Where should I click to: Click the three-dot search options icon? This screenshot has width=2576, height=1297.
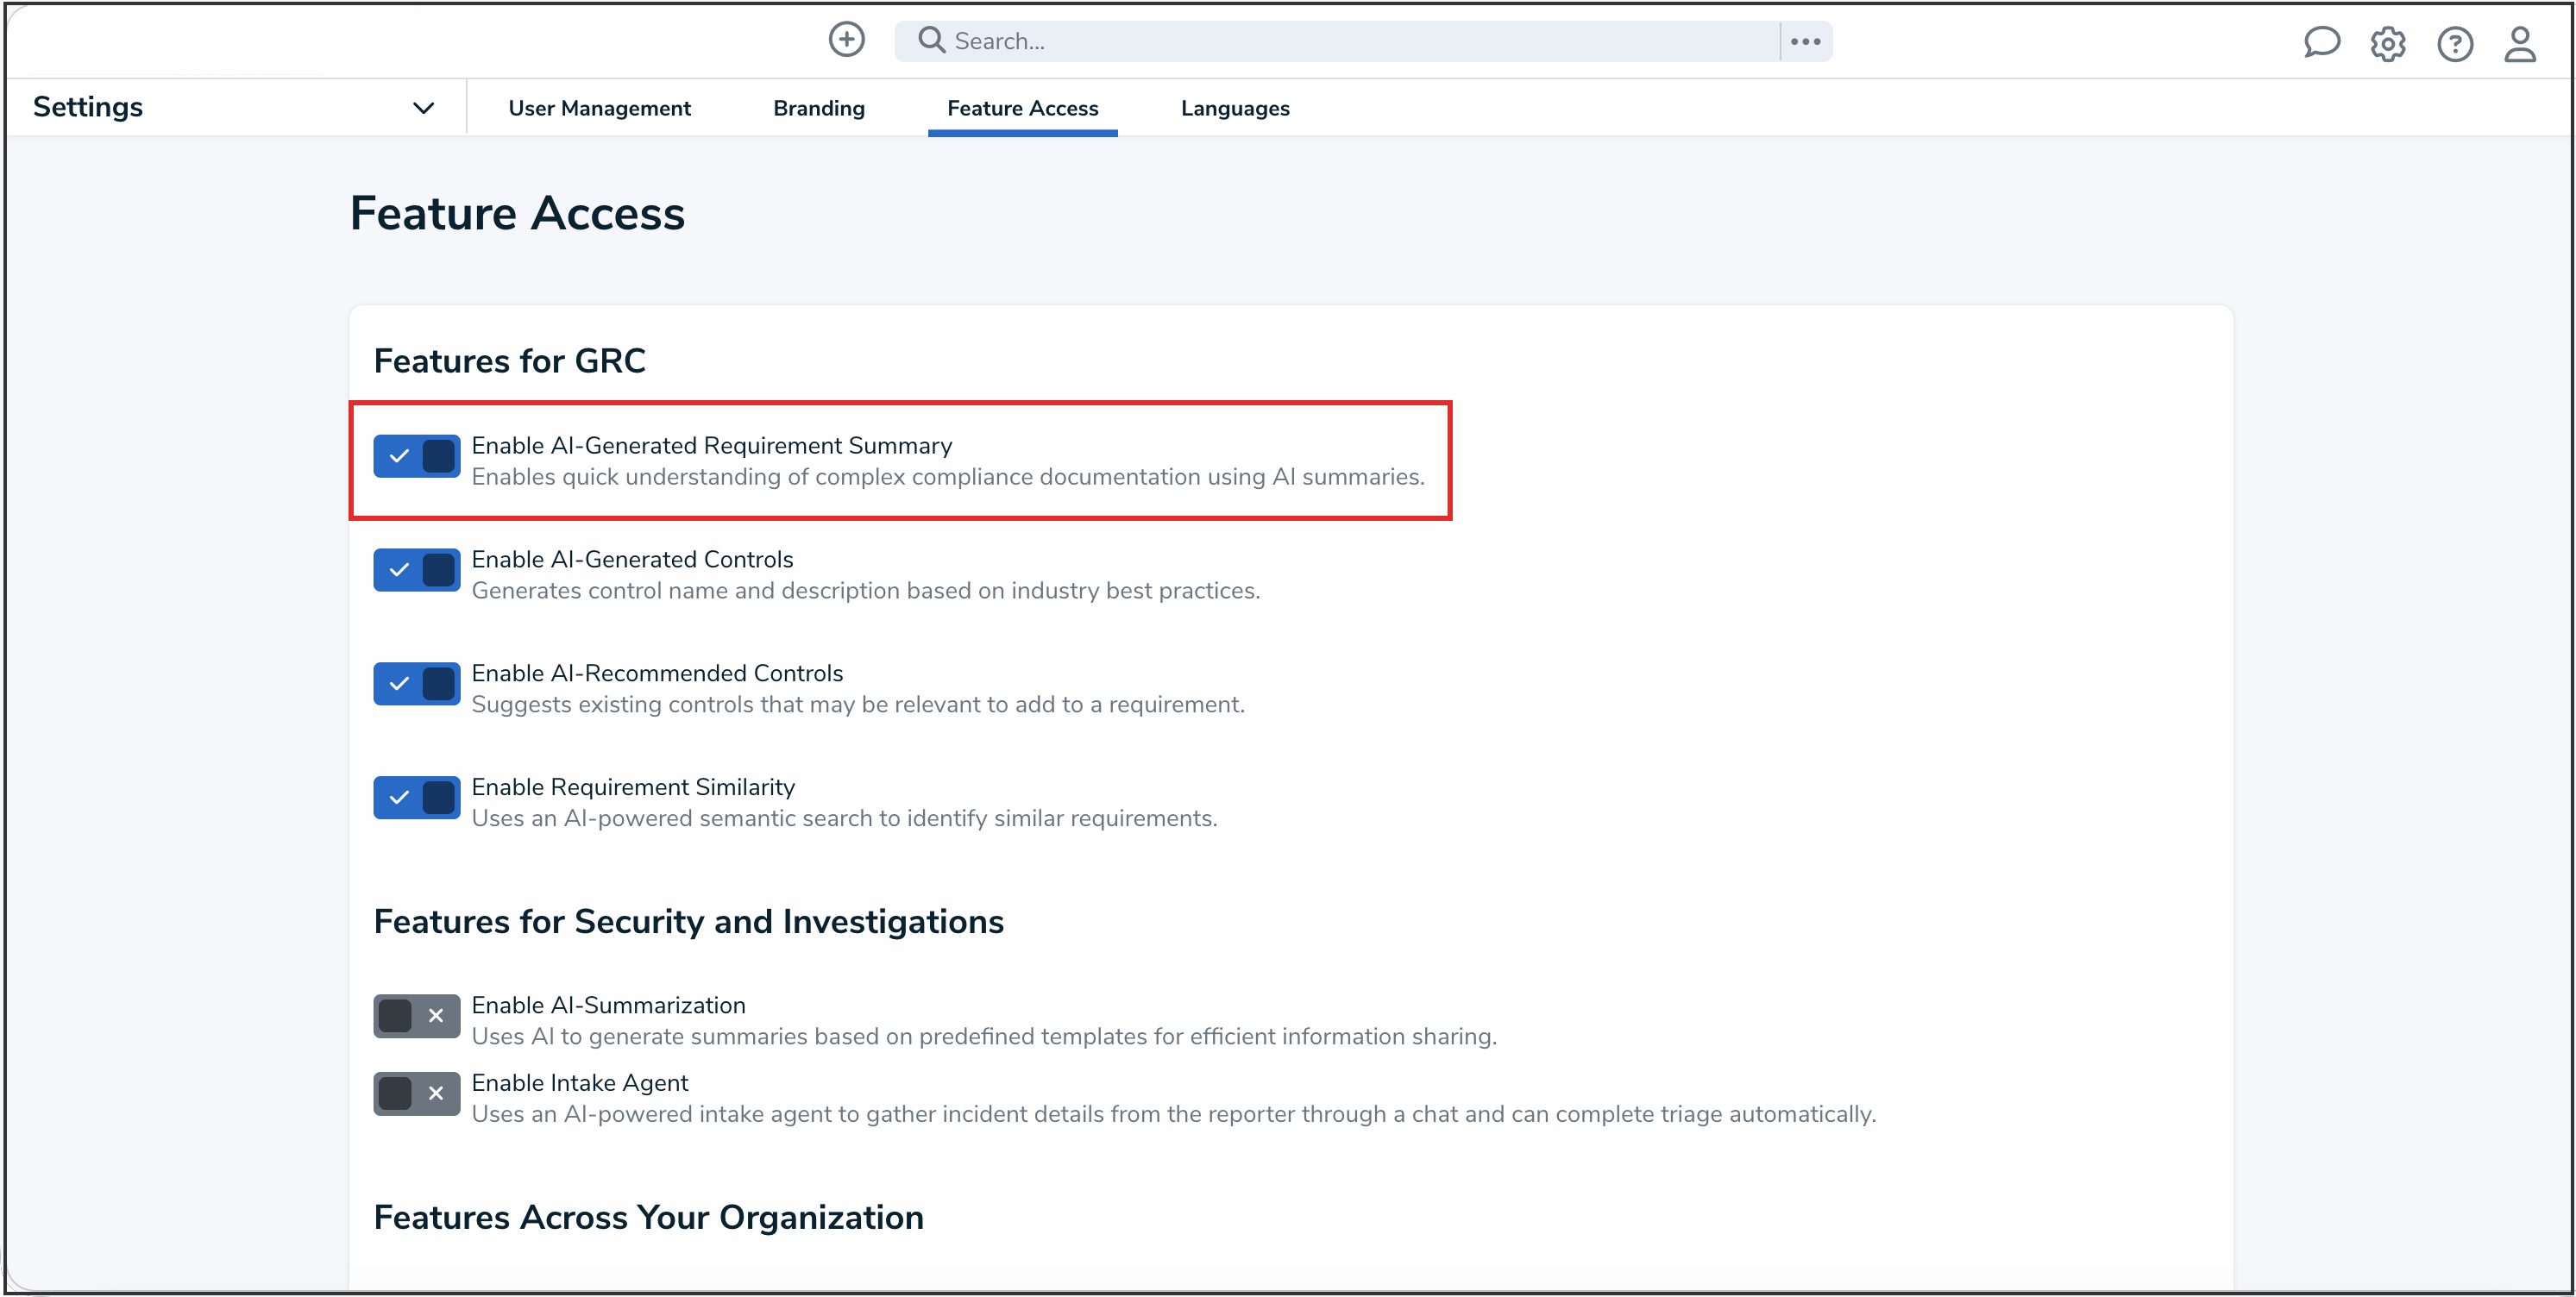coord(1806,40)
